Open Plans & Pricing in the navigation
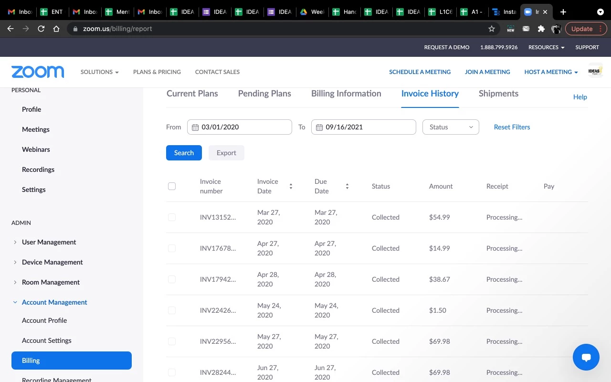The height and width of the screenshot is (382, 611). 157,72
